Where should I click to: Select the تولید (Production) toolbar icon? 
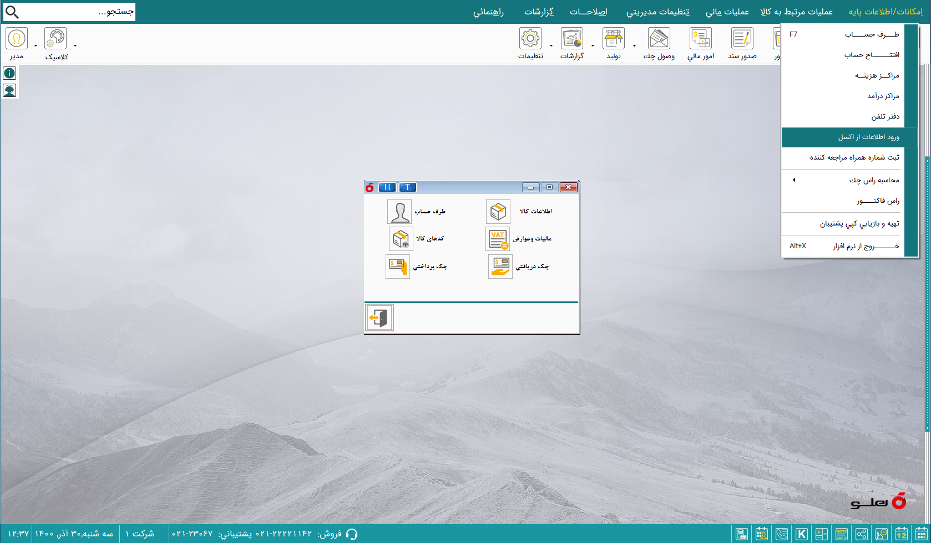pyautogui.click(x=613, y=39)
